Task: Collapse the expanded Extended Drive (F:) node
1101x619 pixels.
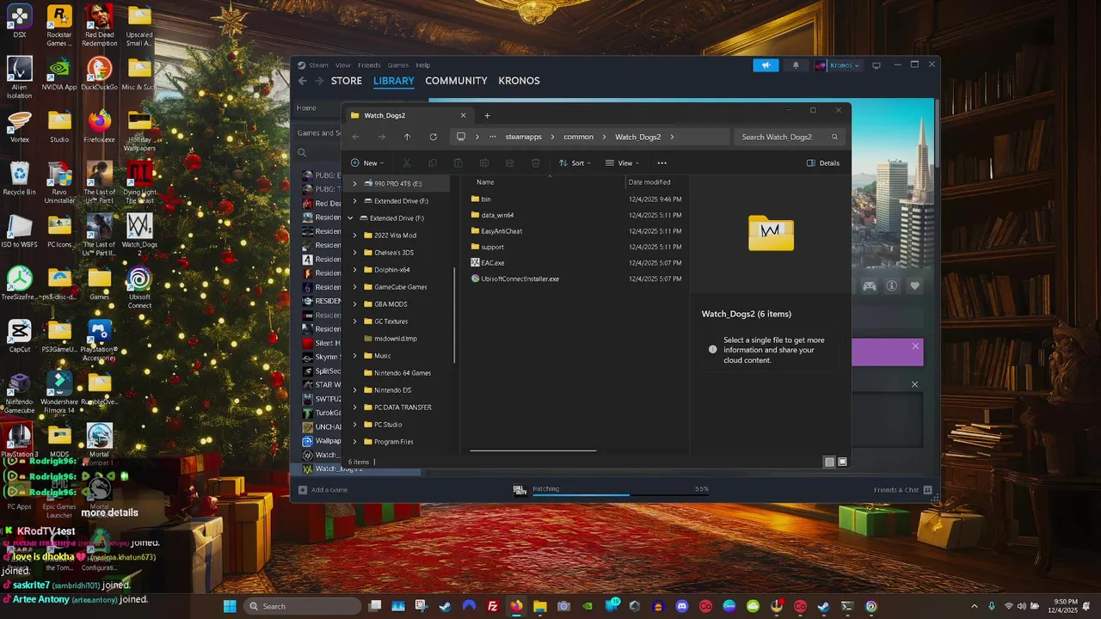Action: pos(351,218)
